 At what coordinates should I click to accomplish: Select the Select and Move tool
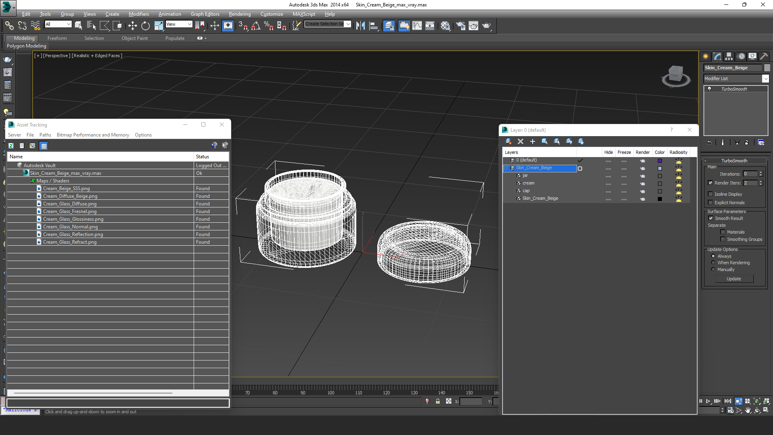[x=132, y=26]
